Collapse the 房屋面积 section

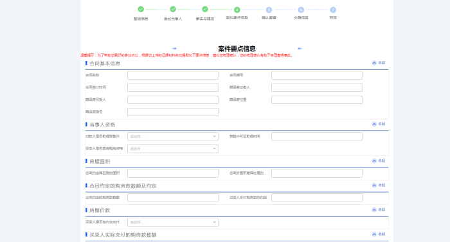coord(379,161)
